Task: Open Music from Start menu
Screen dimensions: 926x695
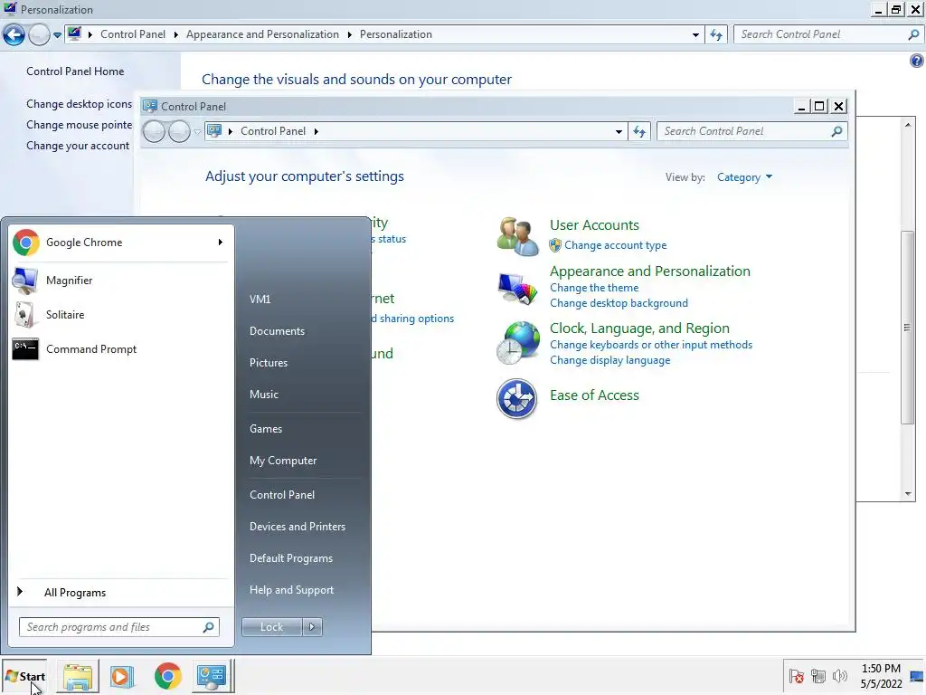Action: 263,395
